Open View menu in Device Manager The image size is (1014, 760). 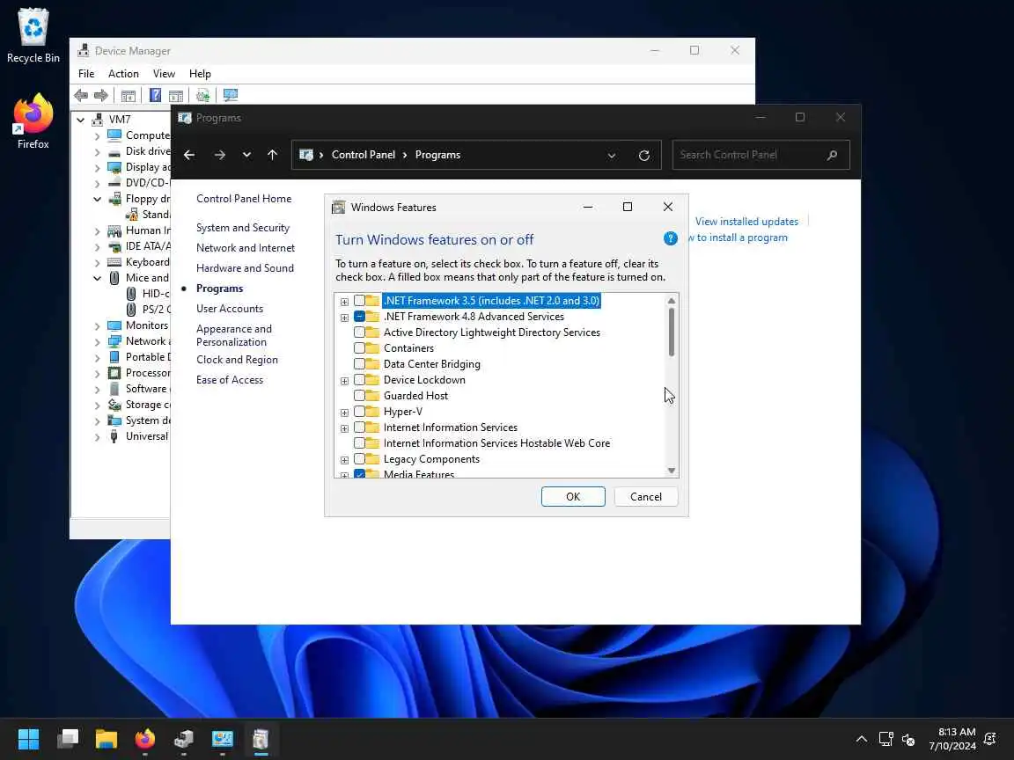click(164, 74)
